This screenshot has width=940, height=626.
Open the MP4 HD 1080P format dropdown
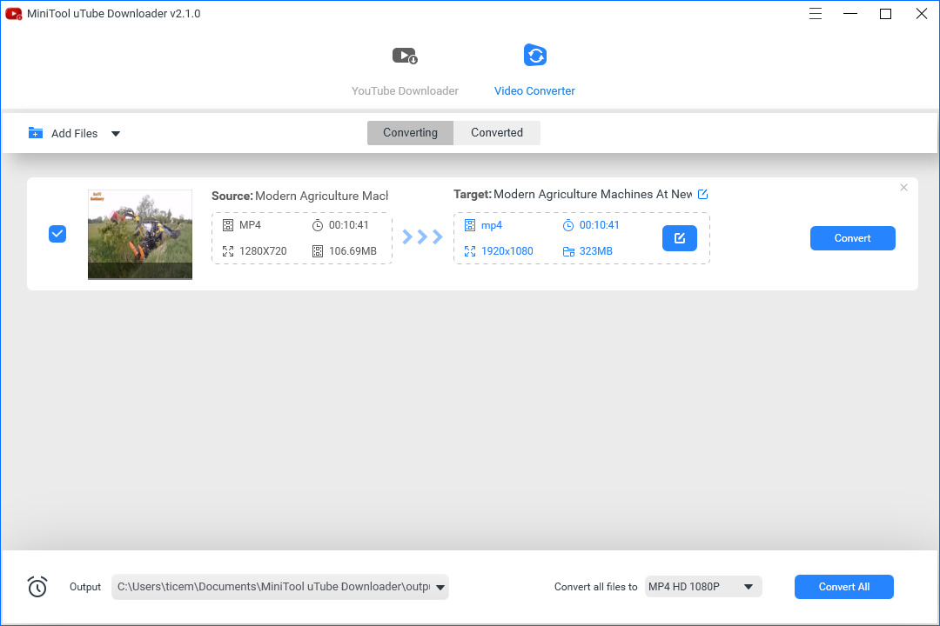[x=703, y=587]
